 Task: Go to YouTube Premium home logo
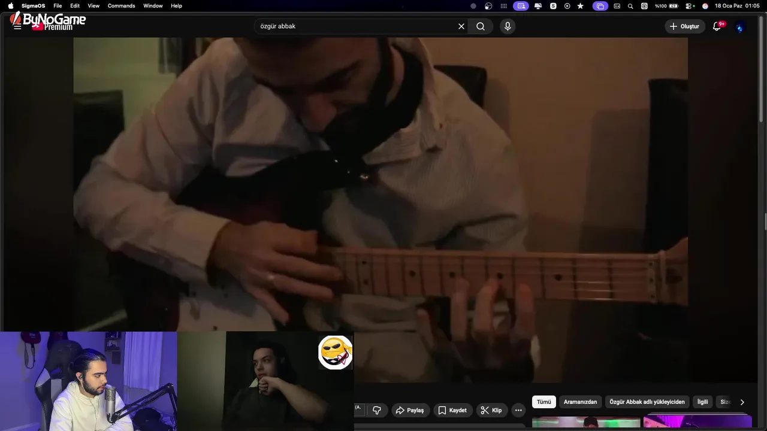[53, 26]
